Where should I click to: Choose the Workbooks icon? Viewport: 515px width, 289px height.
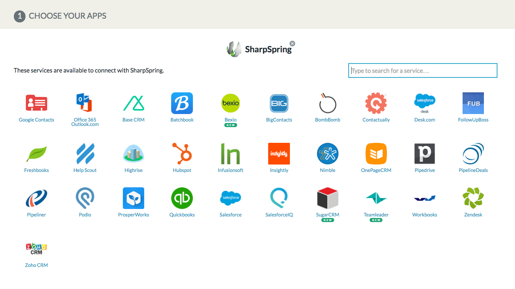(x=425, y=198)
